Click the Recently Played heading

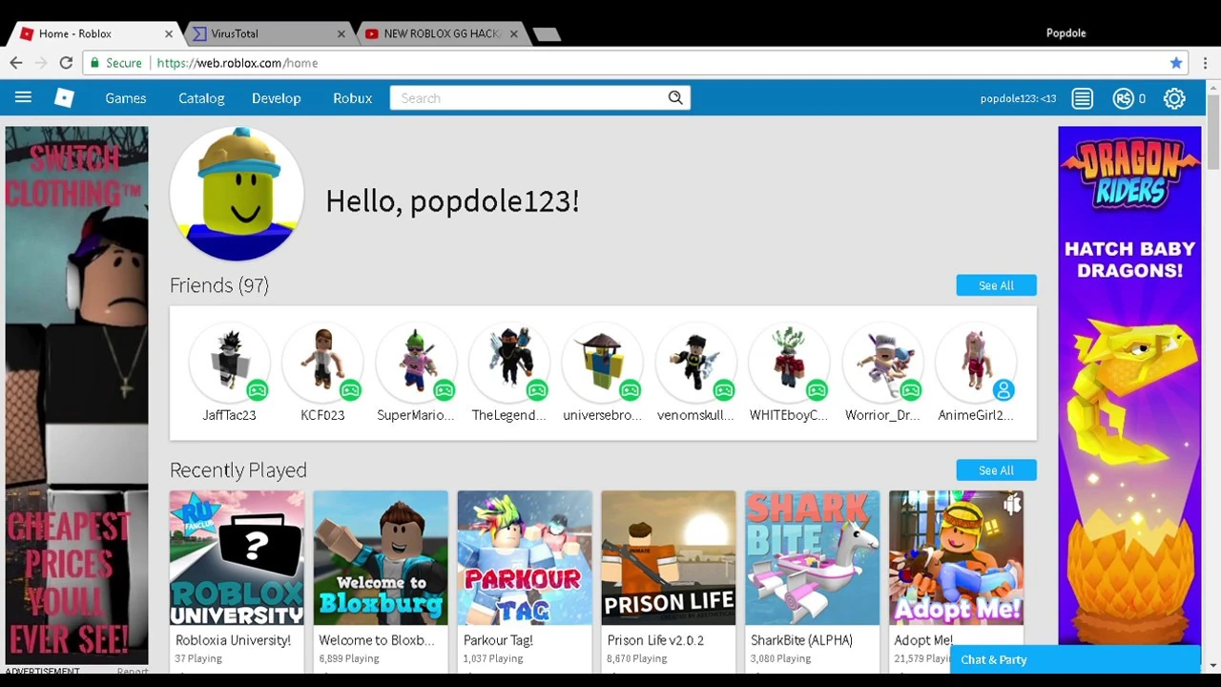[238, 470]
